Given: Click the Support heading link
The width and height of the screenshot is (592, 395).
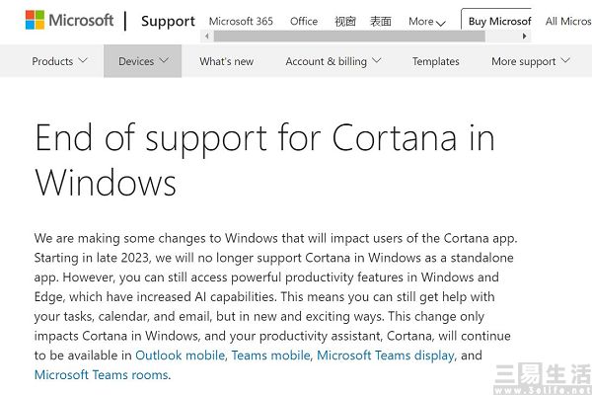Looking at the screenshot, I should 168,21.
